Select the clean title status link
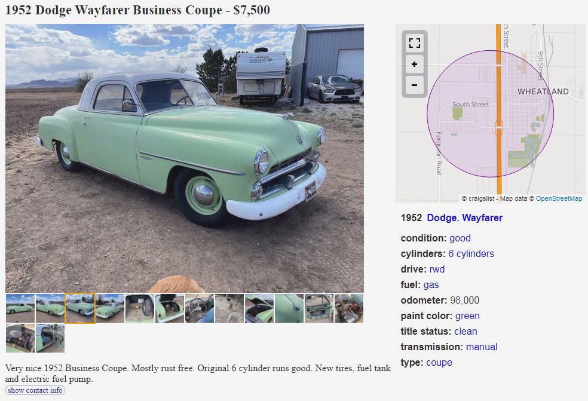 [x=465, y=331]
